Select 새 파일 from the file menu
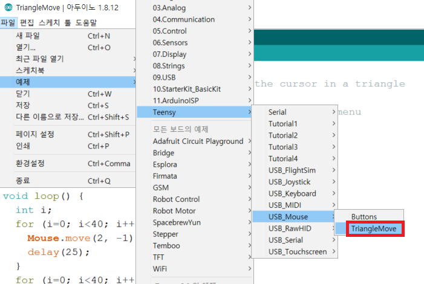 (x=68, y=36)
